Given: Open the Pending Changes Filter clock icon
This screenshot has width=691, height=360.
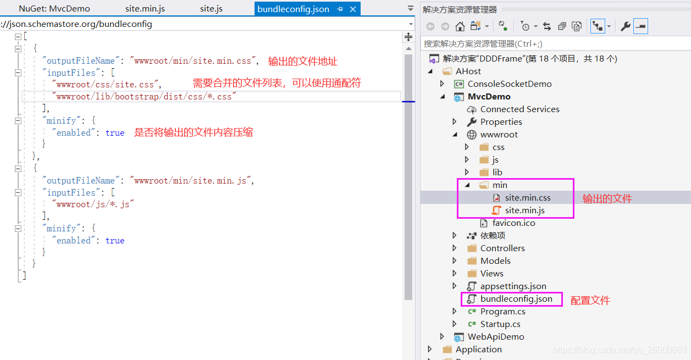Looking at the screenshot, I should pyautogui.click(x=526, y=26).
